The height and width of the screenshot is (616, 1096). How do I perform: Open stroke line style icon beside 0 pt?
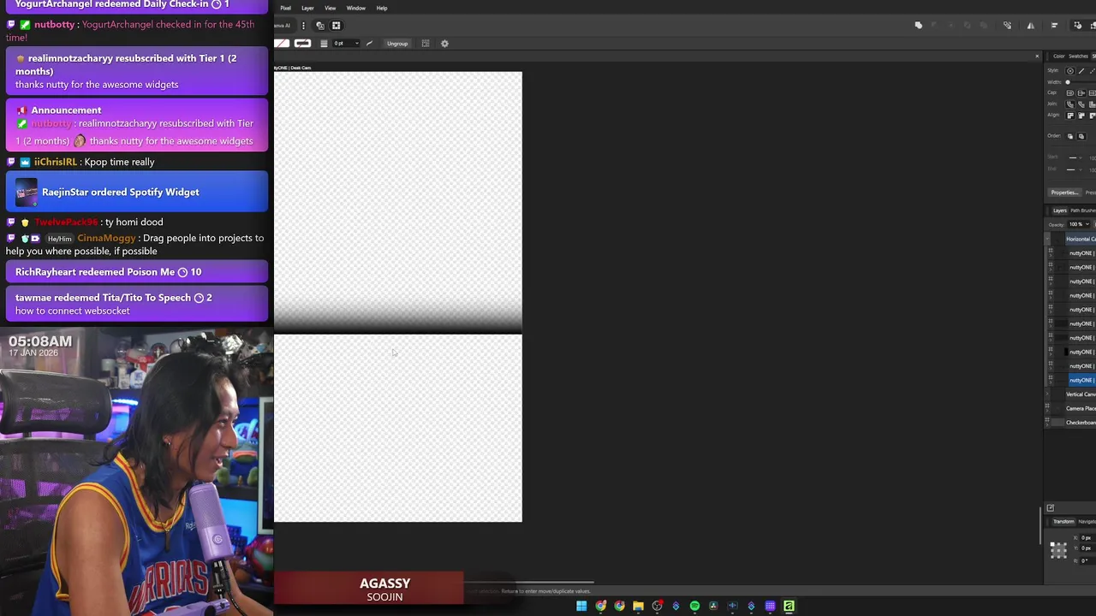tap(324, 43)
